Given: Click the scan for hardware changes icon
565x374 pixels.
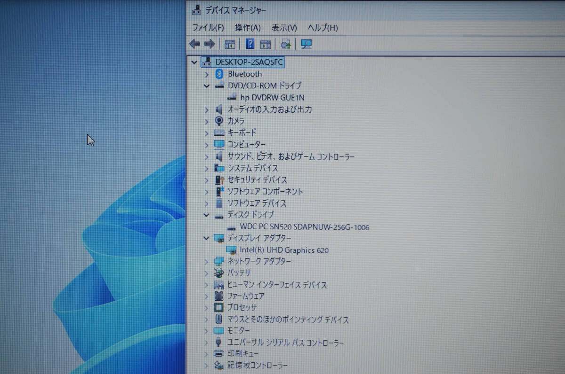Looking at the screenshot, I should tap(307, 44).
